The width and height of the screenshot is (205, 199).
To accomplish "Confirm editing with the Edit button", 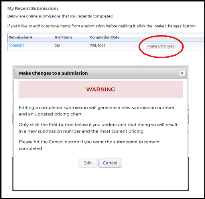I will coord(87,163).
